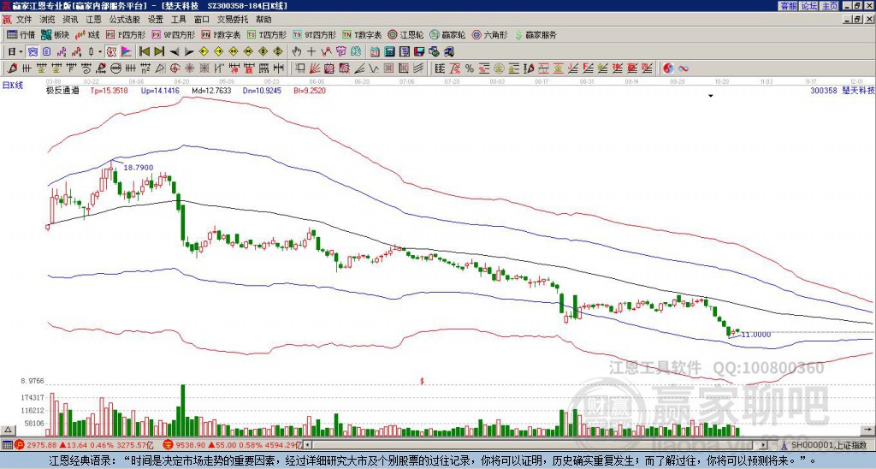Open the T四方形 tool
876x469 pixels.
click(267, 34)
